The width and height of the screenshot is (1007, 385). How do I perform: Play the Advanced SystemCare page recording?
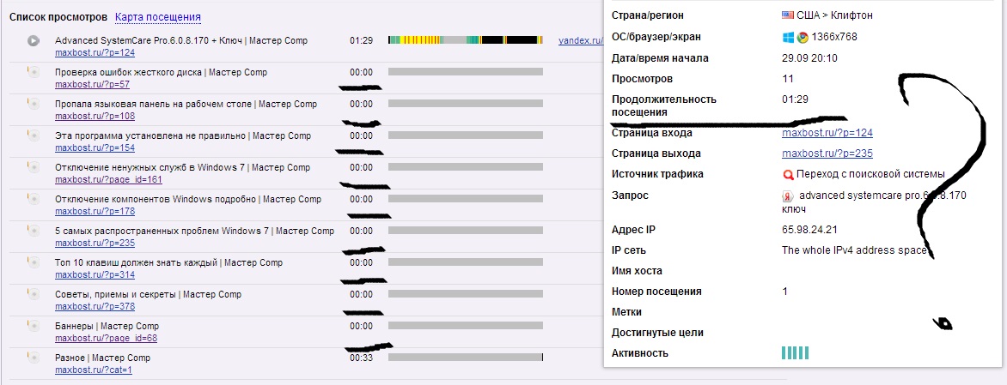tap(34, 40)
